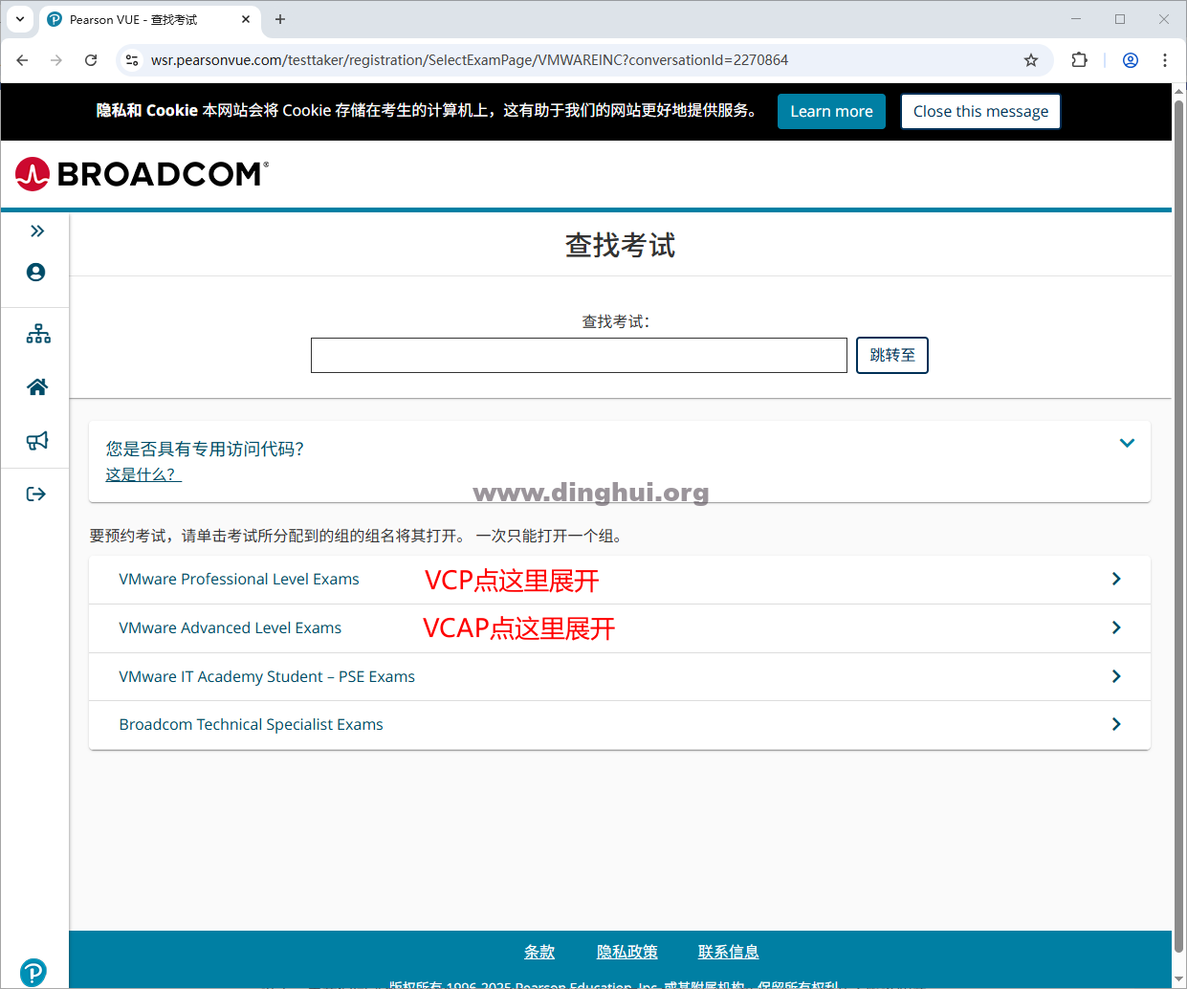Open the tab search dropdown
The image size is (1187, 989).
20,19
